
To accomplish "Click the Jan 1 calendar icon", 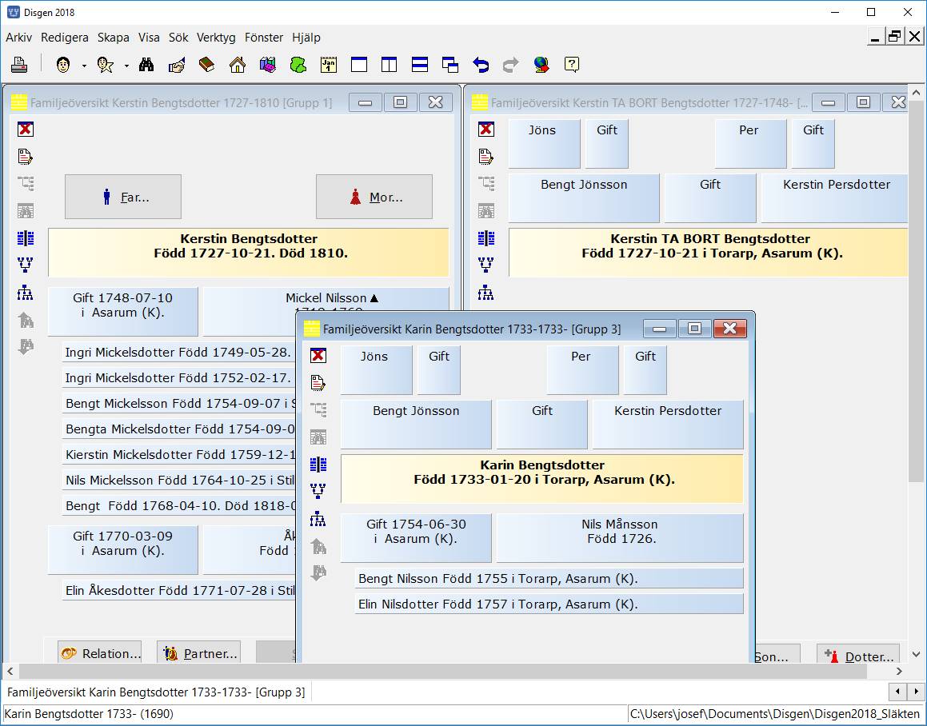I will pyautogui.click(x=329, y=65).
